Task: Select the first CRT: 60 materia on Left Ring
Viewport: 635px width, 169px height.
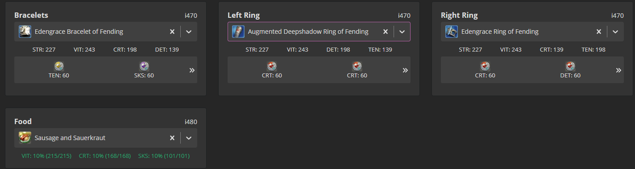Action: coord(272,66)
